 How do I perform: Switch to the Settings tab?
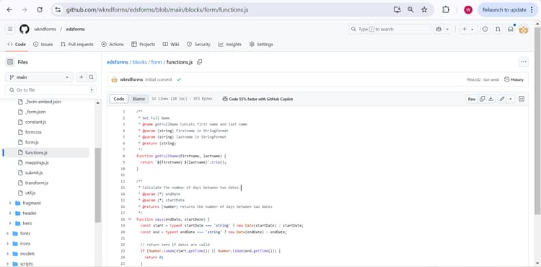coord(261,45)
